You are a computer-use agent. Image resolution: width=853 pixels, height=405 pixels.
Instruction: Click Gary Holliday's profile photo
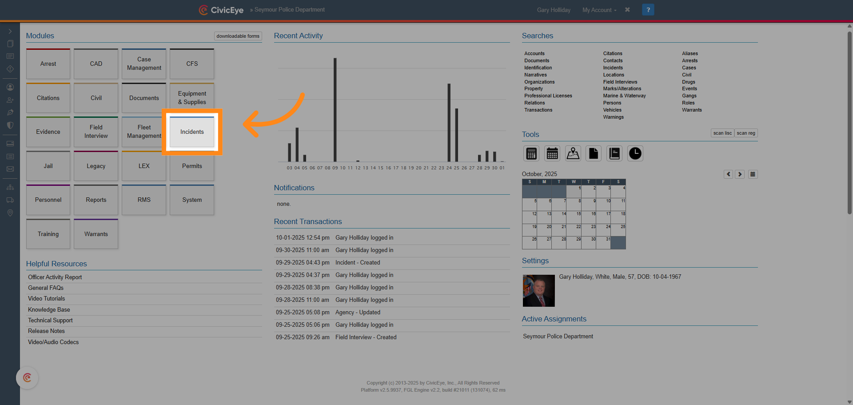(x=539, y=291)
